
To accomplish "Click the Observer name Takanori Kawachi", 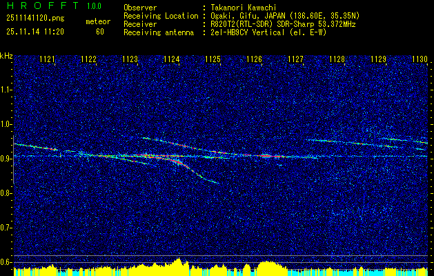I will [245, 8].
